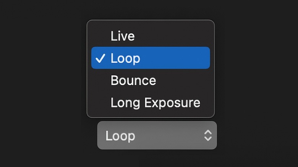
Task: Select the Live option in the menu
Action: click(123, 36)
